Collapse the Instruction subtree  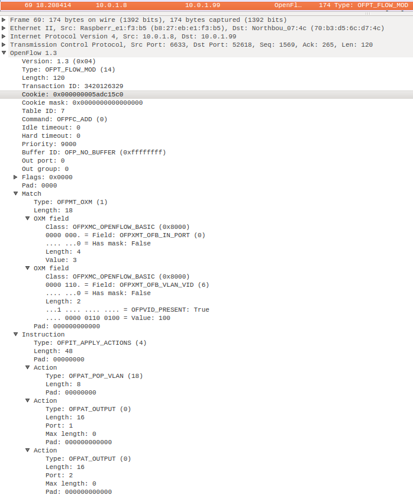pos(16,334)
